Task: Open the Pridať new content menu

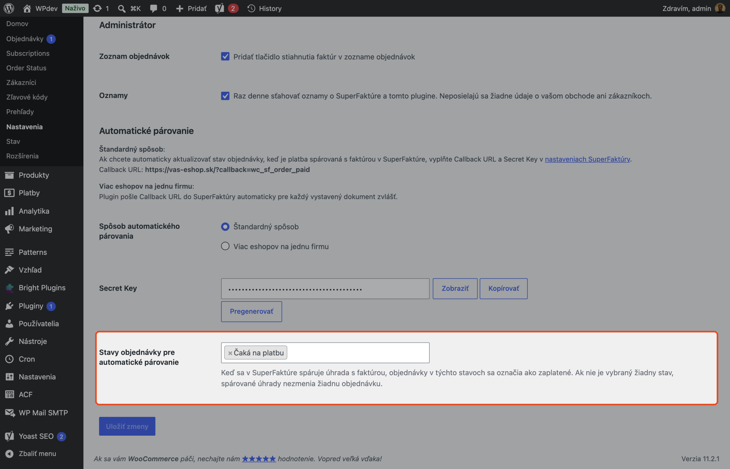Action: (191, 8)
